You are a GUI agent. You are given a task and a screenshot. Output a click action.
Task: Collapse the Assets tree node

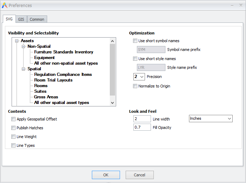click(x=17, y=41)
